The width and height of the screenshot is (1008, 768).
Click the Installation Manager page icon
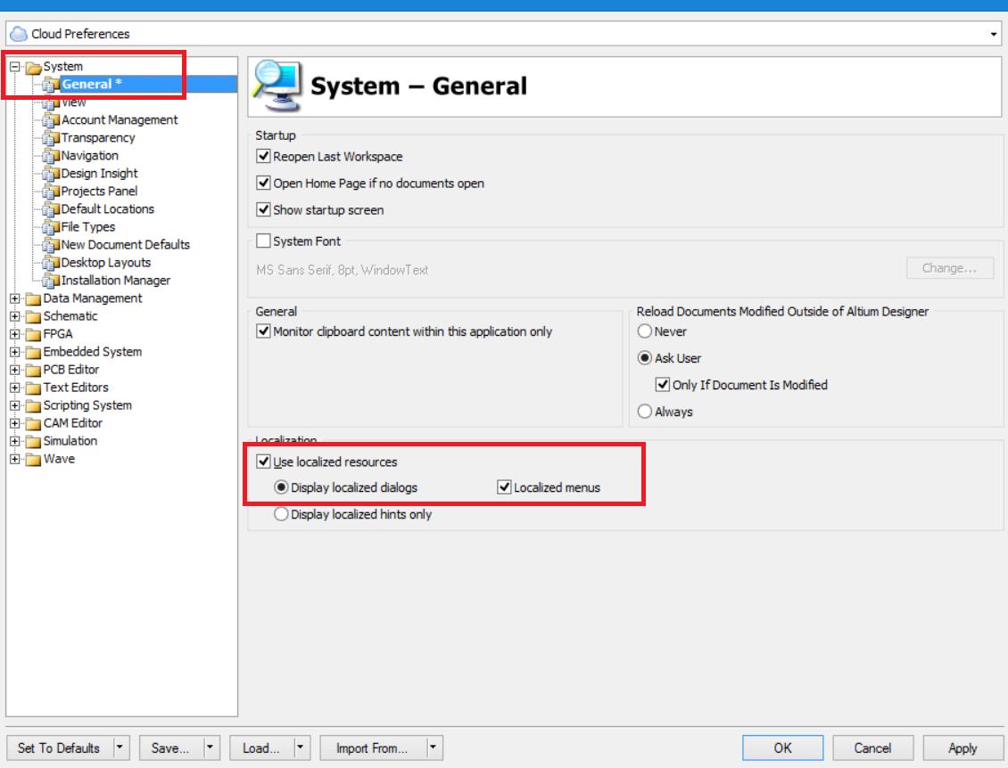click(x=51, y=281)
